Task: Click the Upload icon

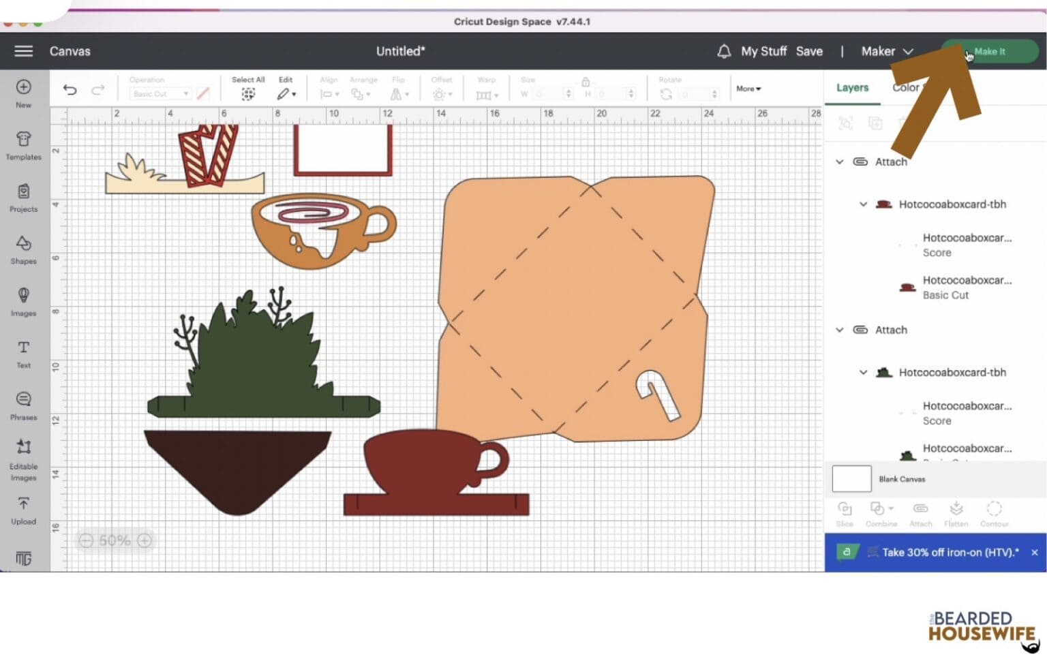Action: click(23, 510)
